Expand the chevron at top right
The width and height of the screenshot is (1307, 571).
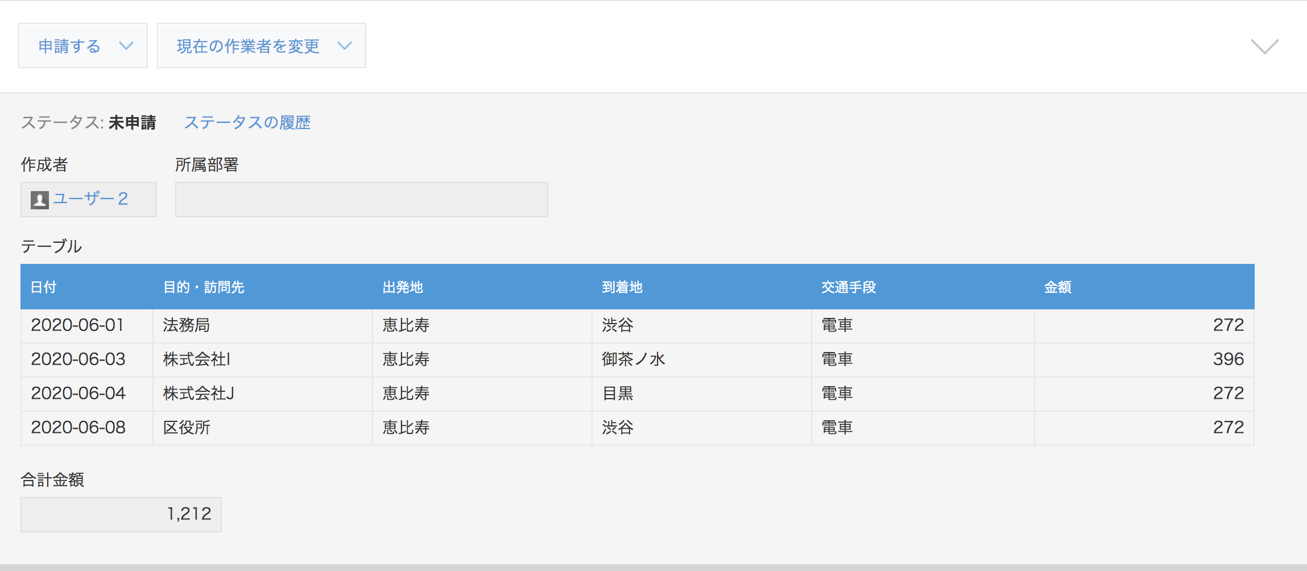[x=1264, y=46]
